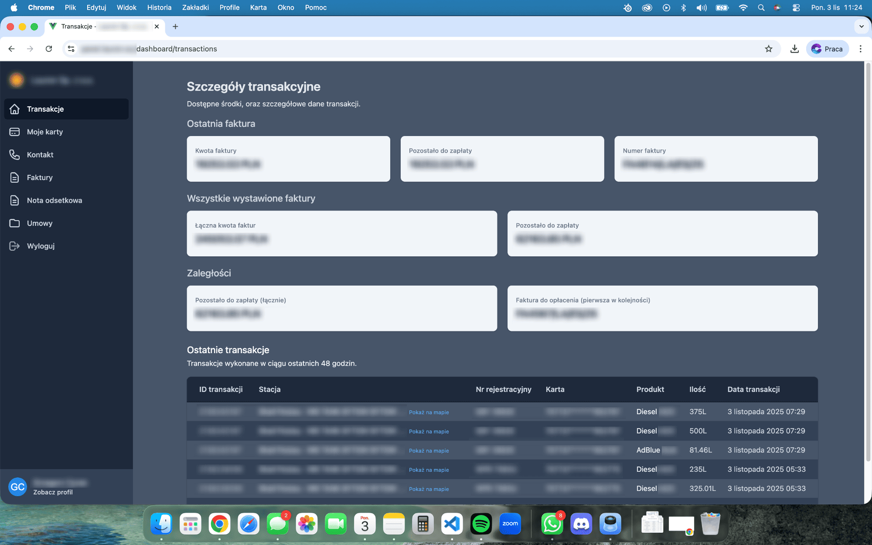The image size is (872, 545).
Task: Open Chrome downloads icon
Action: [x=794, y=49]
